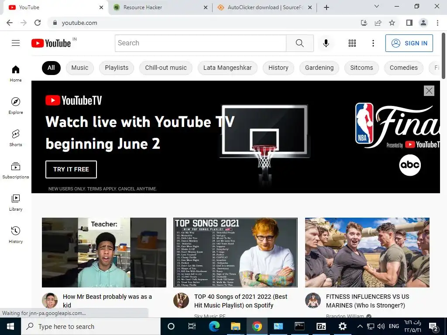
Task: Click the YouTube logo
Action: pyautogui.click(x=51, y=43)
